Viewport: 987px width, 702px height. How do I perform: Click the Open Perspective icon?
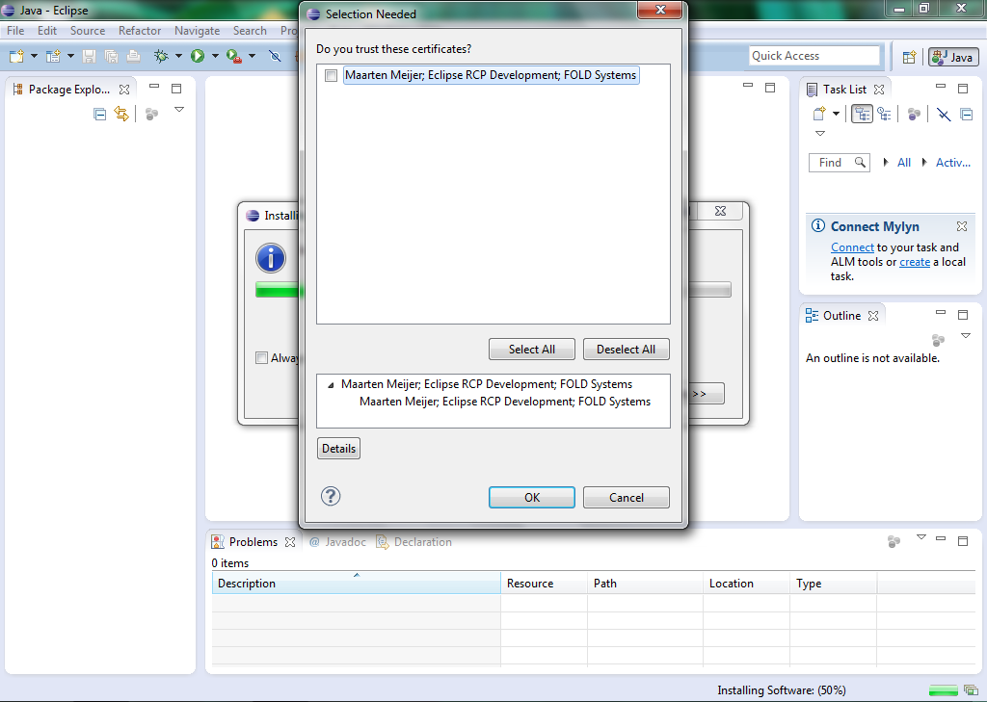(x=909, y=57)
